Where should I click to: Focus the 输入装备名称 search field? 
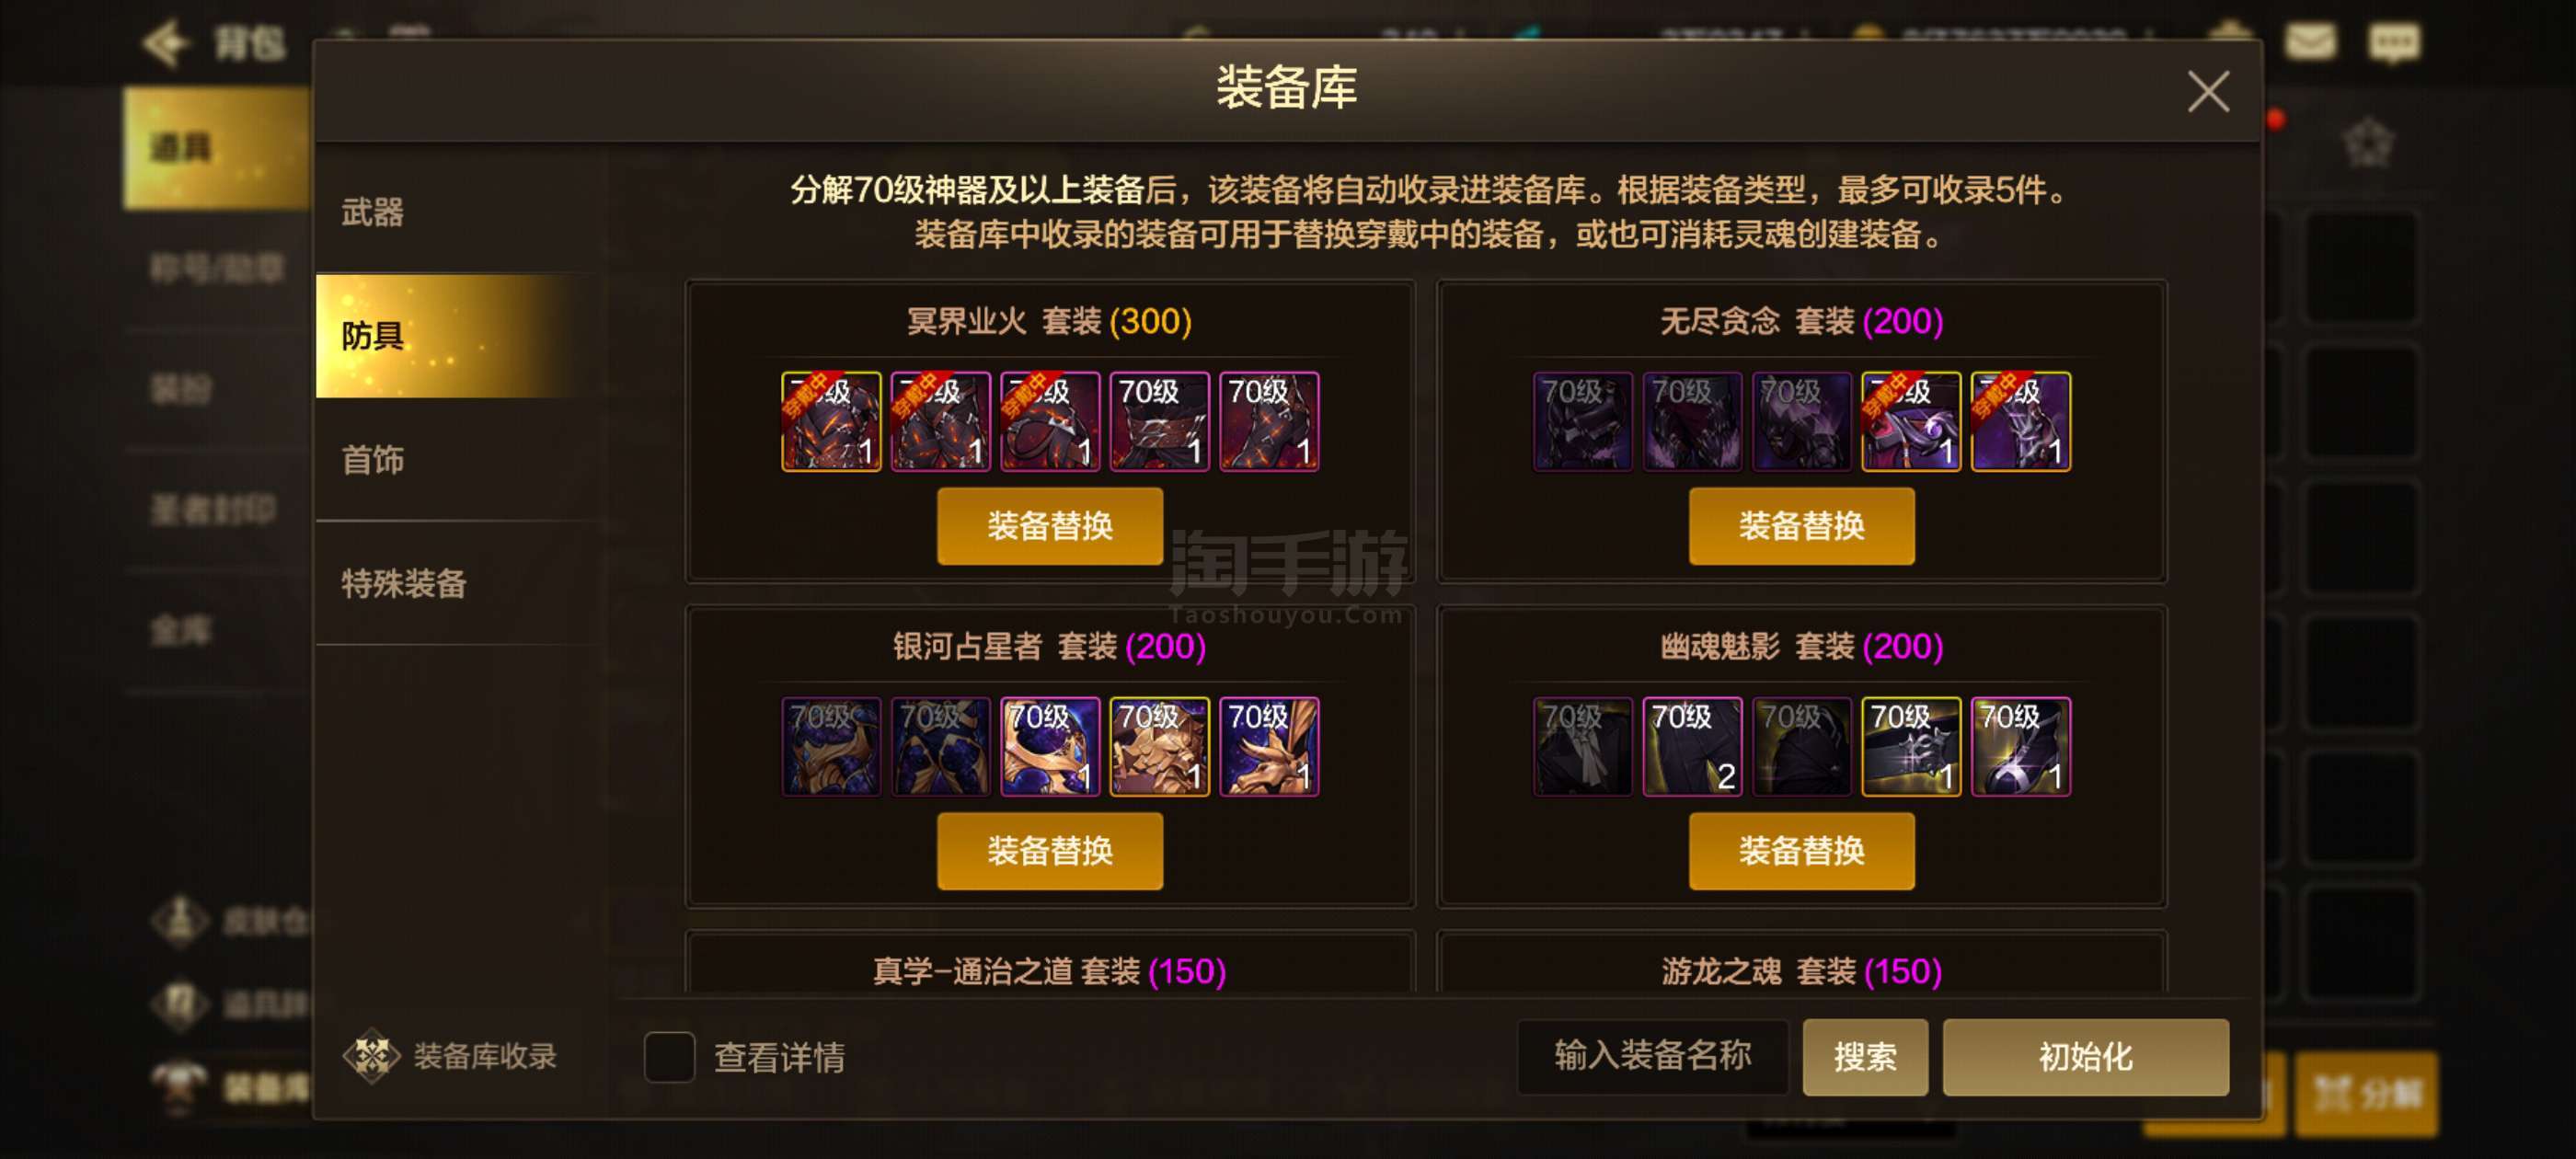[x=1653, y=1056]
